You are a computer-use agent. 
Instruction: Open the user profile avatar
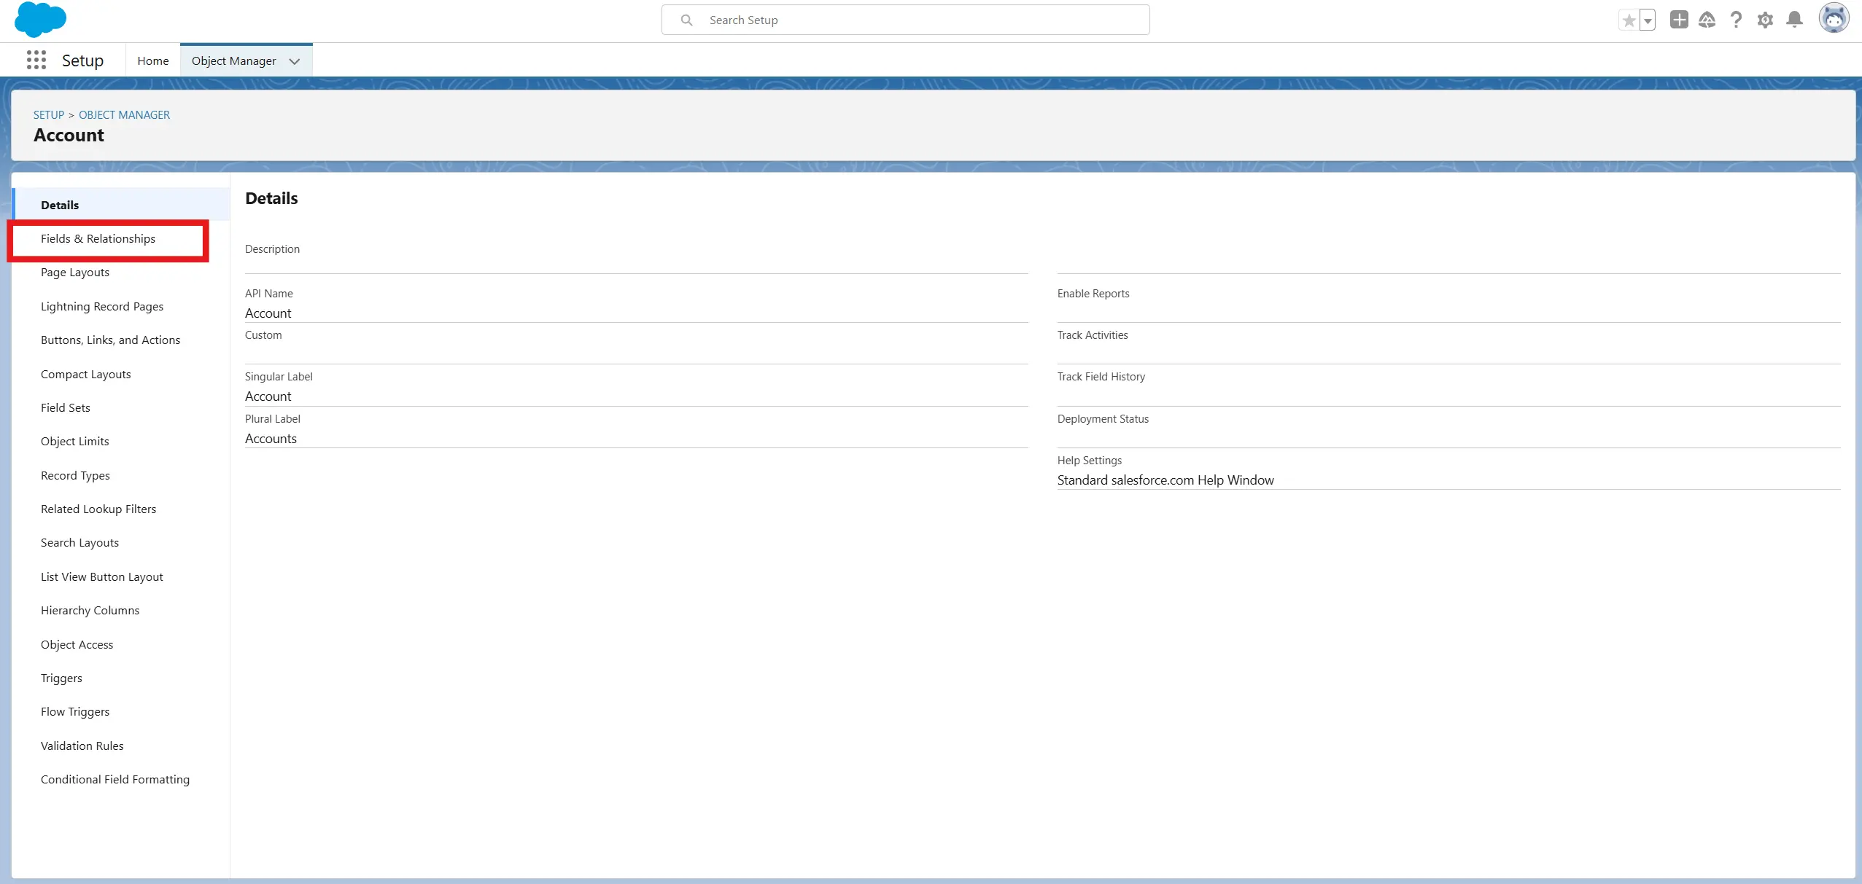pos(1834,19)
